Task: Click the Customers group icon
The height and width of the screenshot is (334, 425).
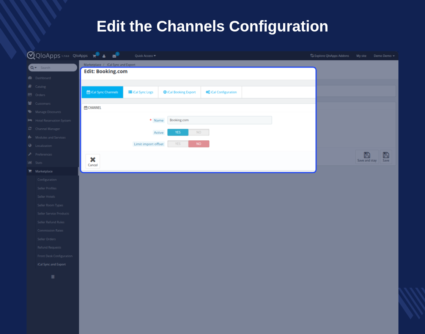Action: coord(30,103)
